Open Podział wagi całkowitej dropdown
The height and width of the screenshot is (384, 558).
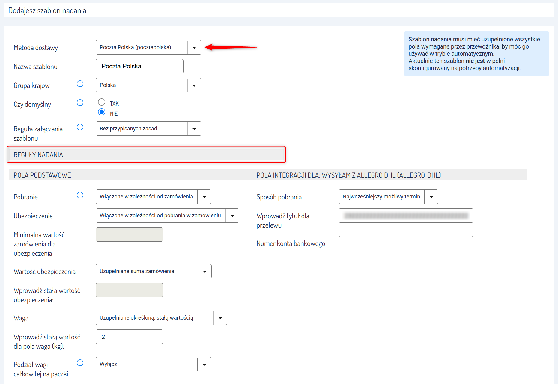click(x=204, y=365)
